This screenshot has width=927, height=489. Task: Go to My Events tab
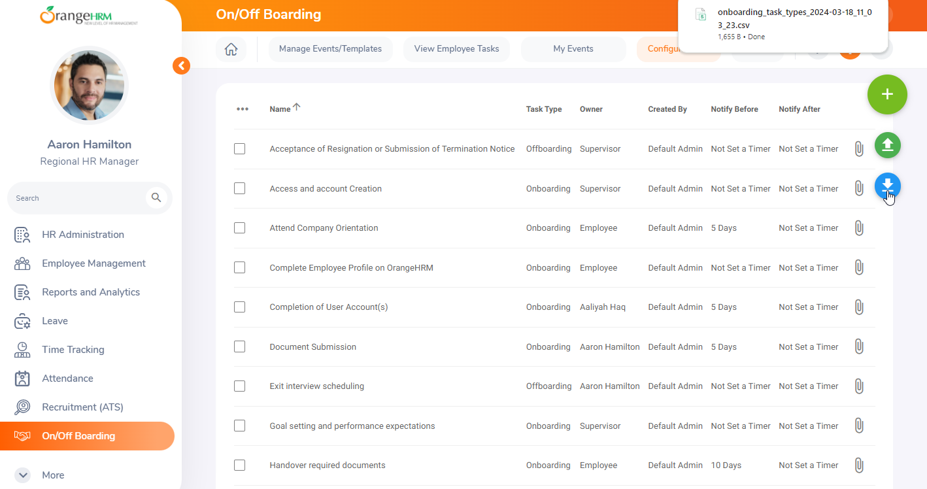(573, 49)
